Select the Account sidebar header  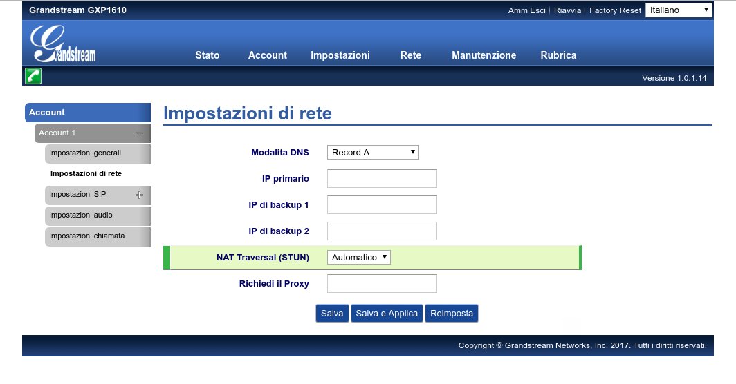88,113
